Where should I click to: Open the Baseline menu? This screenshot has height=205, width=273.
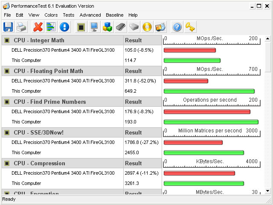pyautogui.click(x=115, y=15)
